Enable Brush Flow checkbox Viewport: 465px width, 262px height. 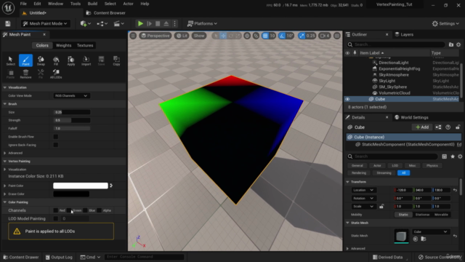click(x=56, y=137)
